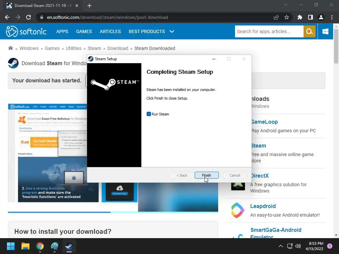The width and height of the screenshot is (339, 254).
Task: Click the volume tray icon
Action: coord(298,246)
